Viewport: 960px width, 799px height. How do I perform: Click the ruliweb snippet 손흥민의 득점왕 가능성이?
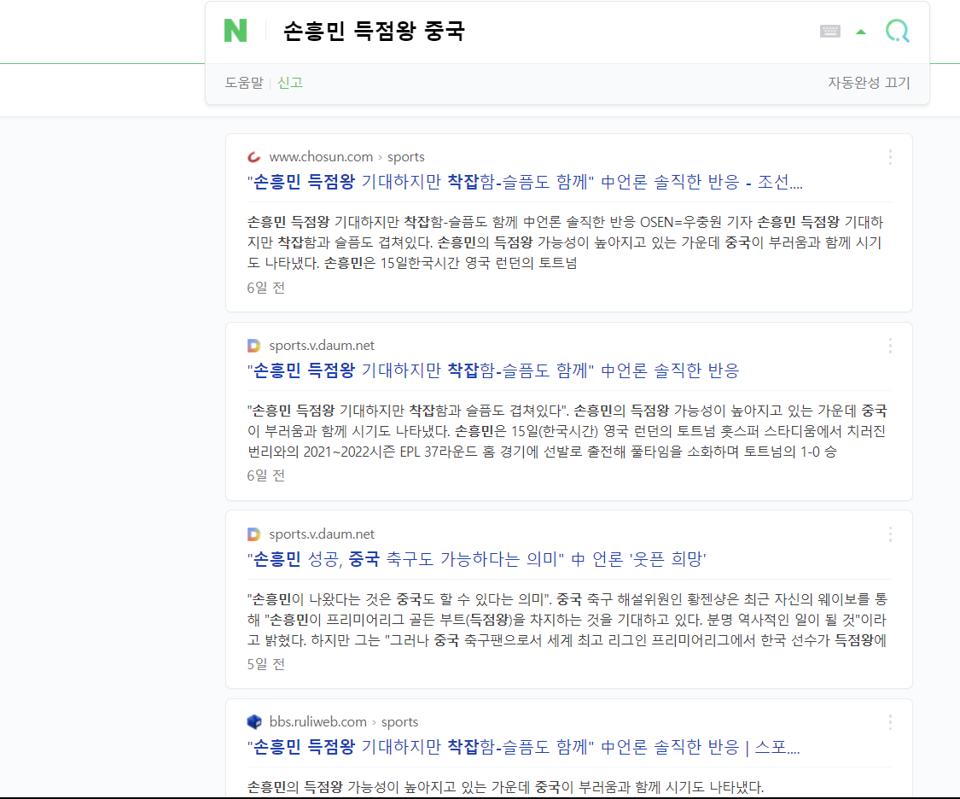click(x=505, y=787)
